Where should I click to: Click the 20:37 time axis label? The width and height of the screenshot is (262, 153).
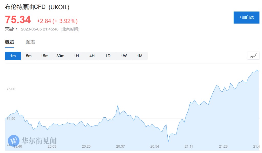click(120, 146)
